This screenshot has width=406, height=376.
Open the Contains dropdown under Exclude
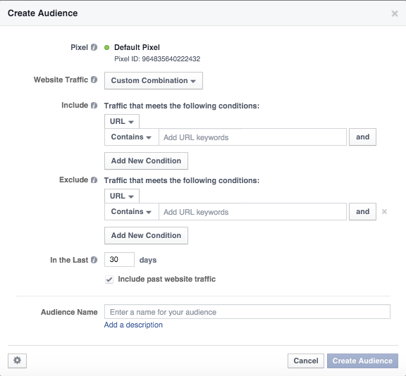(x=132, y=211)
